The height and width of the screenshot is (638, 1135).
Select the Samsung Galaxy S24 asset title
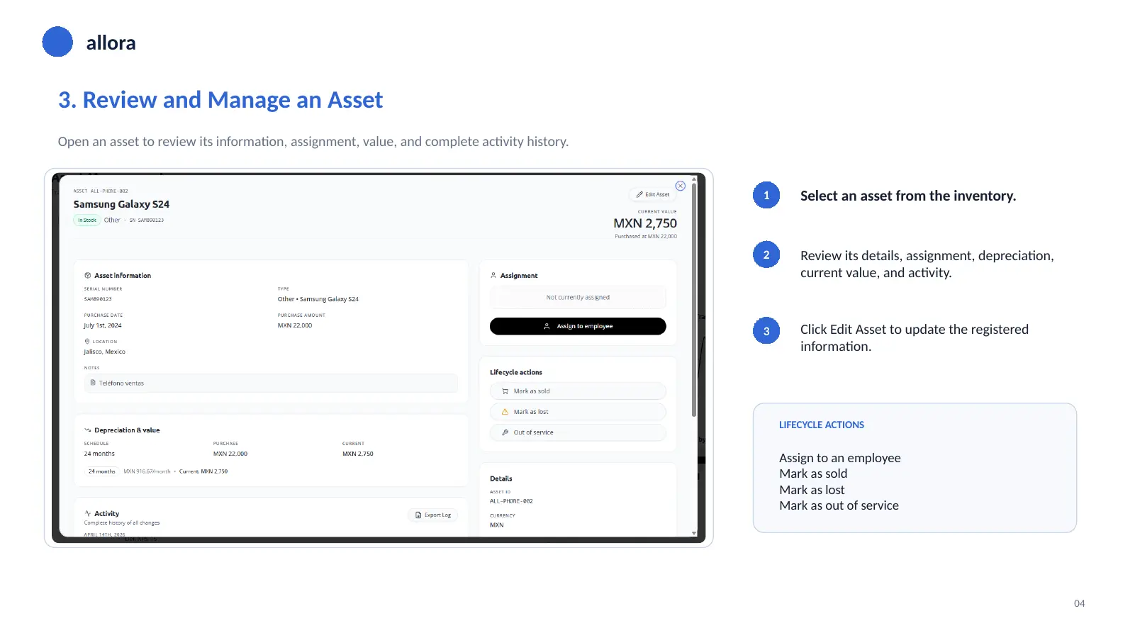tap(121, 204)
